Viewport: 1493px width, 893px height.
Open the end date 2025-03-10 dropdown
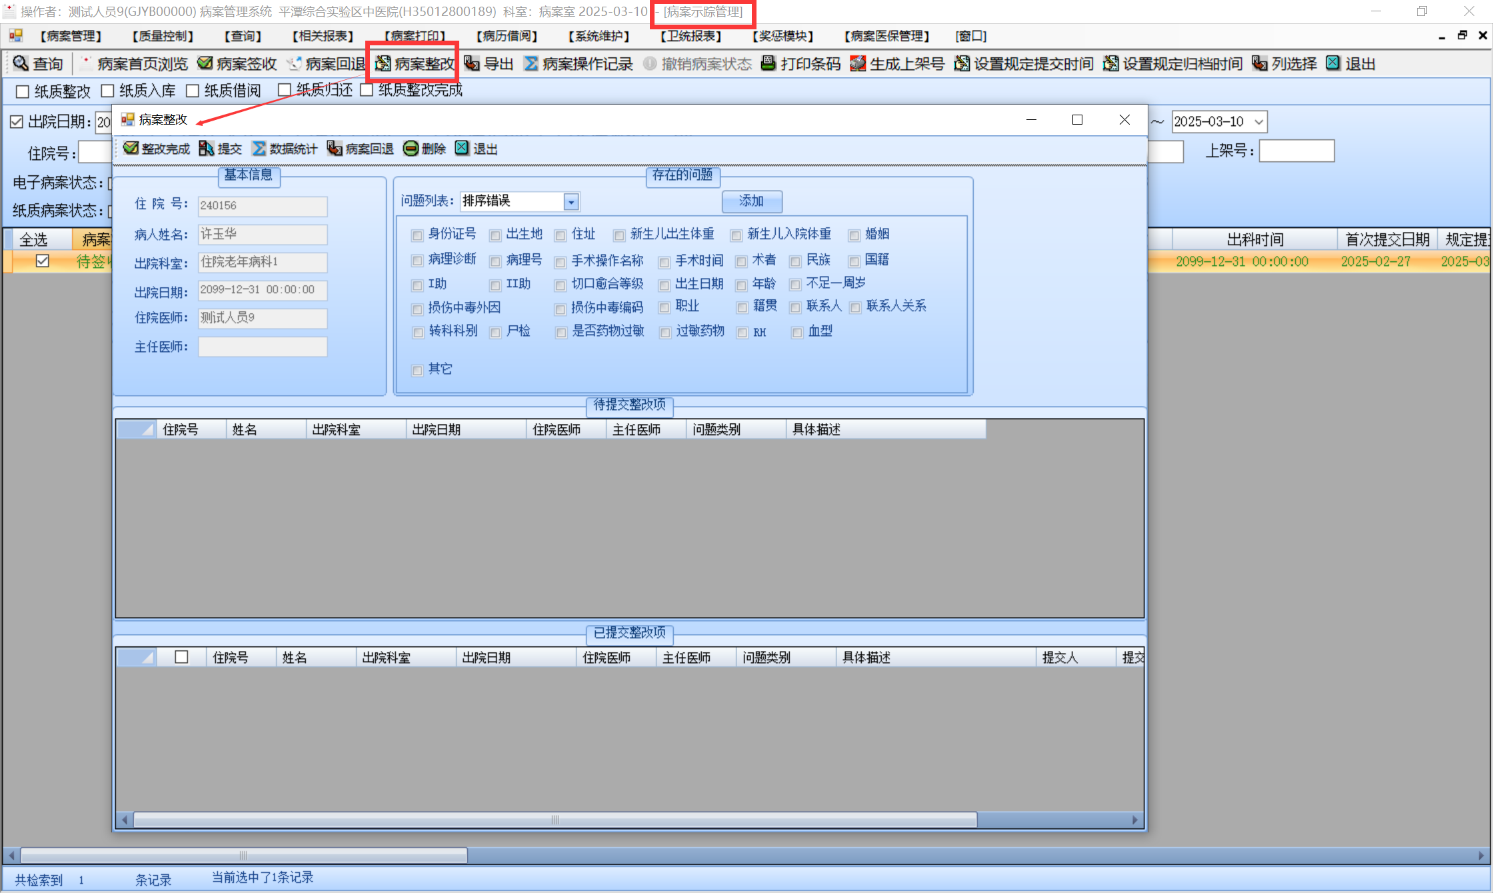(x=1258, y=122)
